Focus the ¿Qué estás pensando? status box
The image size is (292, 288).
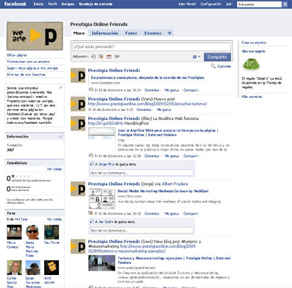(152, 47)
